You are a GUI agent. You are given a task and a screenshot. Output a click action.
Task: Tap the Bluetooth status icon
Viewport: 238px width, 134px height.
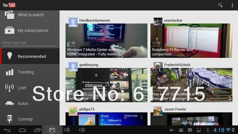click(x=233, y=130)
